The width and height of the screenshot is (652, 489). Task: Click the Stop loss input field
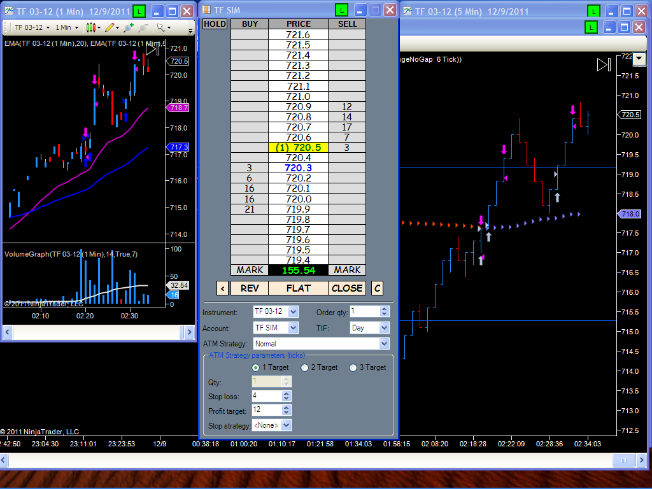[x=267, y=396]
